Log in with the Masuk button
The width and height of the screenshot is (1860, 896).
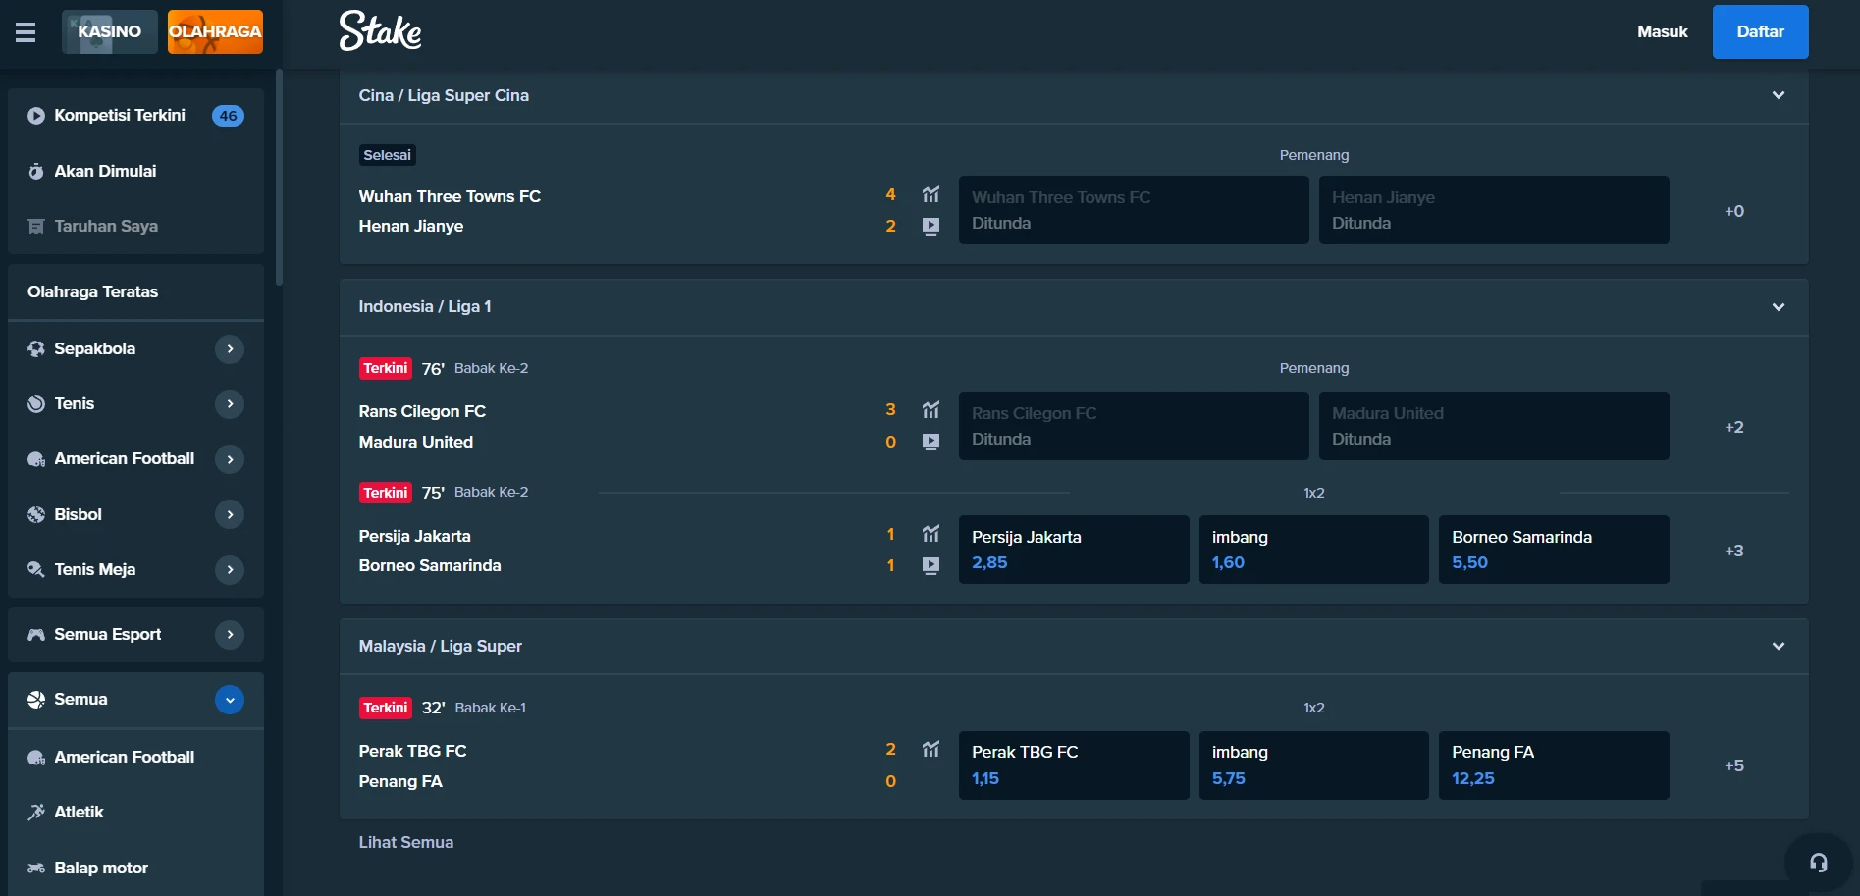tap(1662, 31)
